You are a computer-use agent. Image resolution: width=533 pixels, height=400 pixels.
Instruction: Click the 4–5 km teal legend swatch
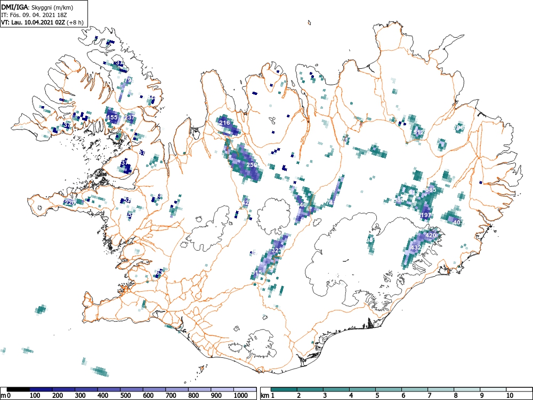362,389
